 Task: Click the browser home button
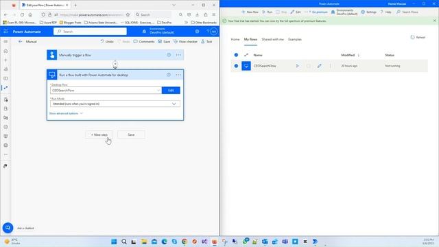coord(30,14)
